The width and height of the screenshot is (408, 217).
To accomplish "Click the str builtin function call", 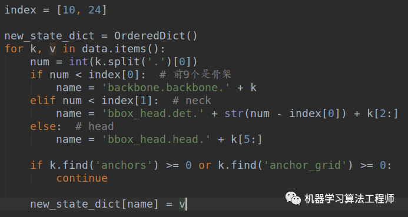I will [x=234, y=113].
